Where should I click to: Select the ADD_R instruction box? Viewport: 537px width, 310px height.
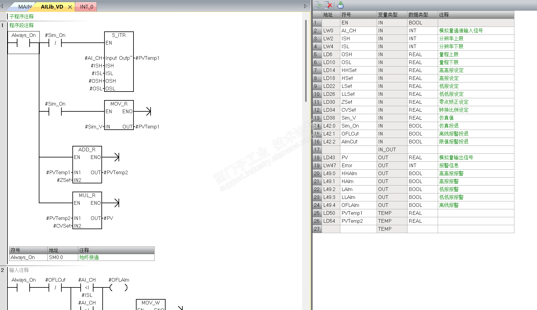click(87, 165)
